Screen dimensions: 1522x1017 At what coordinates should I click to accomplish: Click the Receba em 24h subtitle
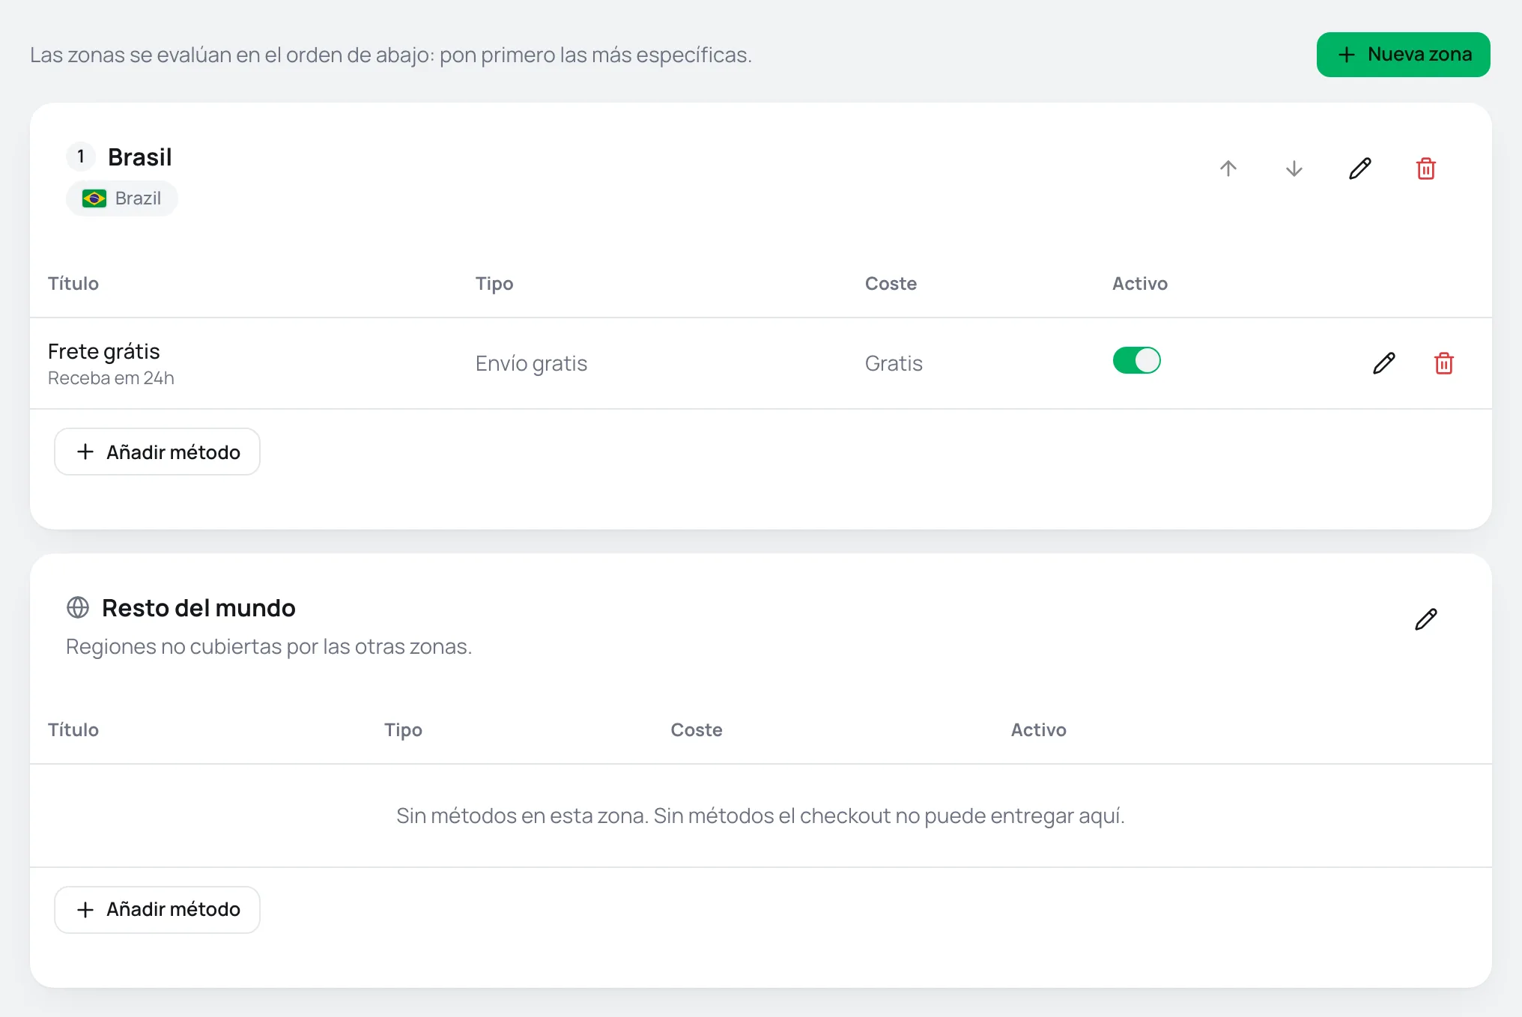pyautogui.click(x=111, y=378)
